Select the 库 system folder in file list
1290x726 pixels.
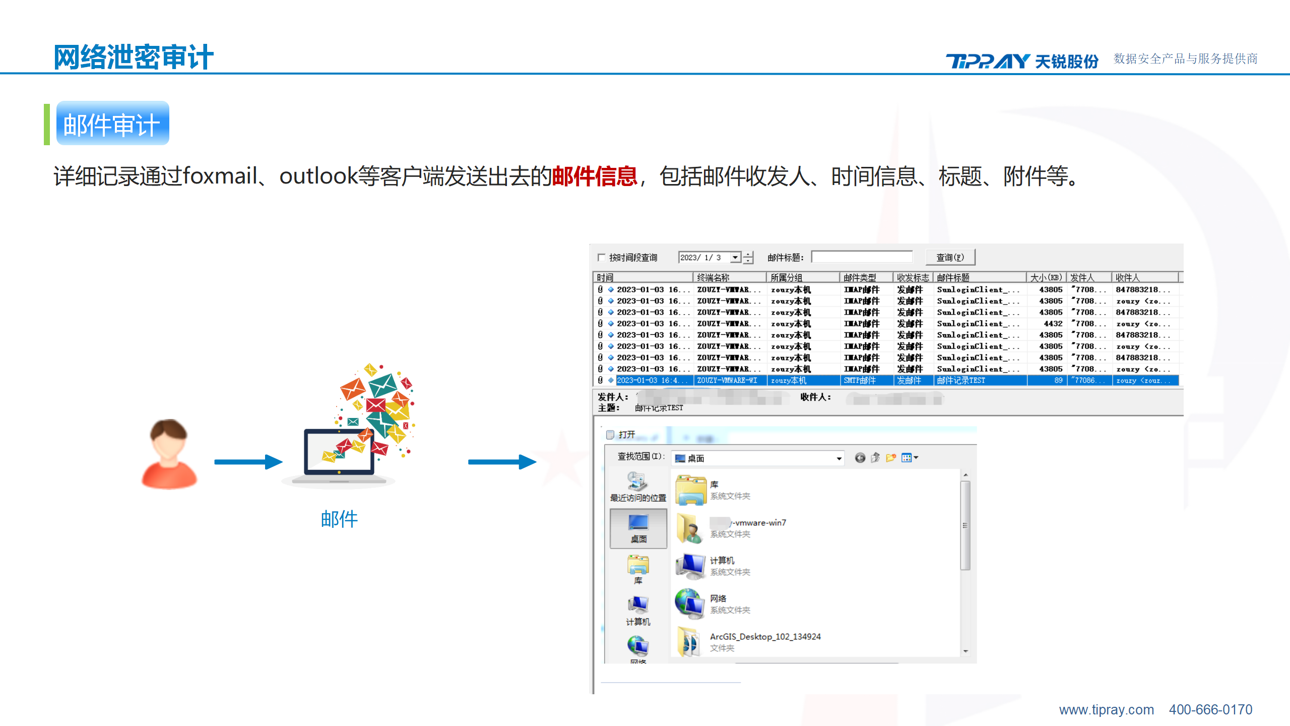pyautogui.click(x=713, y=490)
